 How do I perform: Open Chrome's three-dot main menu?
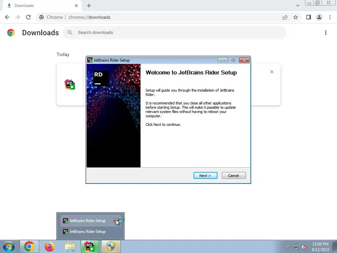pos(330,17)
